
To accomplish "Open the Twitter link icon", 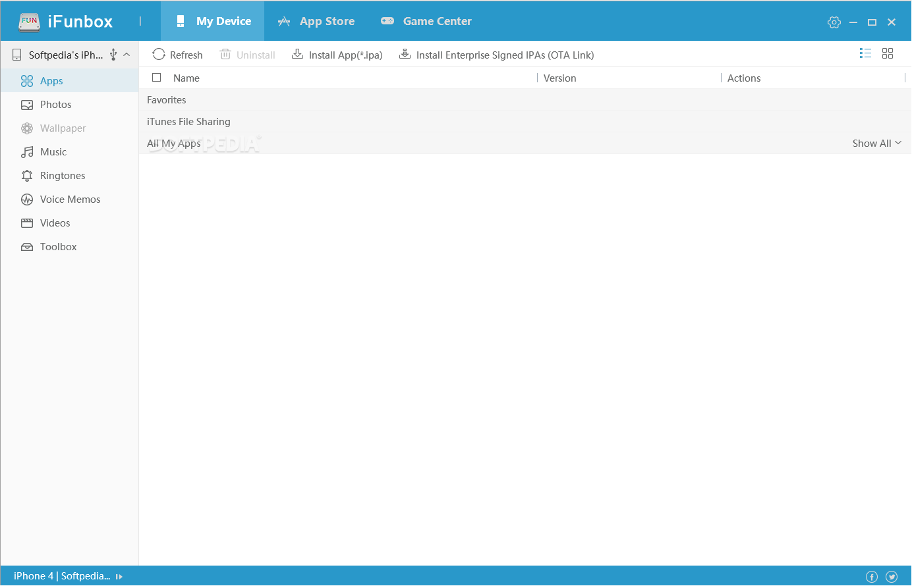I will [892, 577].
